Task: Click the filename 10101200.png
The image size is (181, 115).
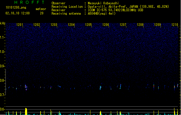Action: click(x=16, y=7)
